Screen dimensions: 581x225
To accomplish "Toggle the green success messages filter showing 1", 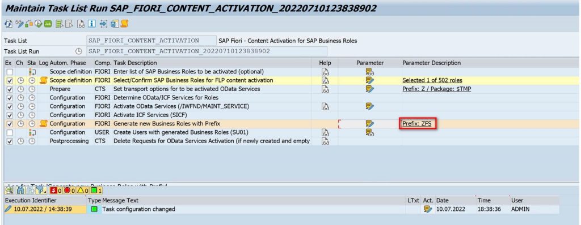I will click(x=95, y=191).
